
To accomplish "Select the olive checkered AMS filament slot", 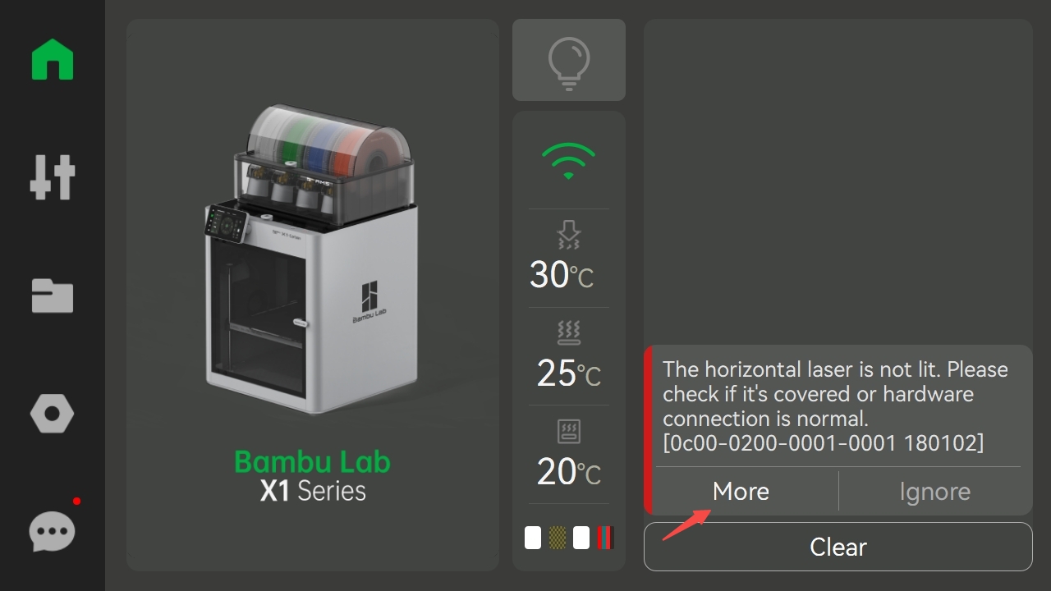I will [x=558, y=538].
